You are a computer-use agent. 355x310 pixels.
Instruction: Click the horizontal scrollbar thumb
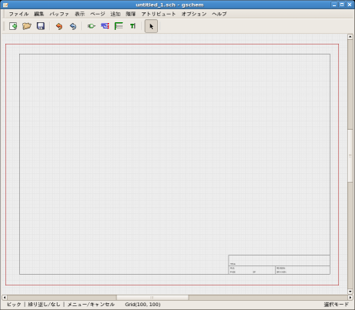[x=153, y=298]
